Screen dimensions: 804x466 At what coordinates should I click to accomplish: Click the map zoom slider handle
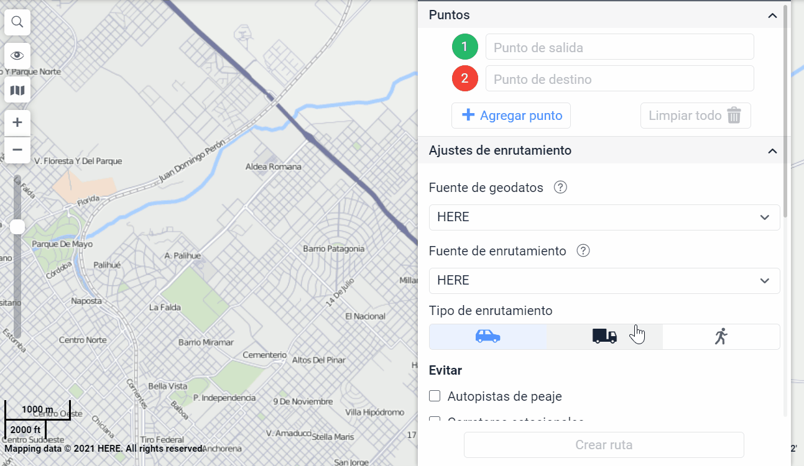(17, 227)
